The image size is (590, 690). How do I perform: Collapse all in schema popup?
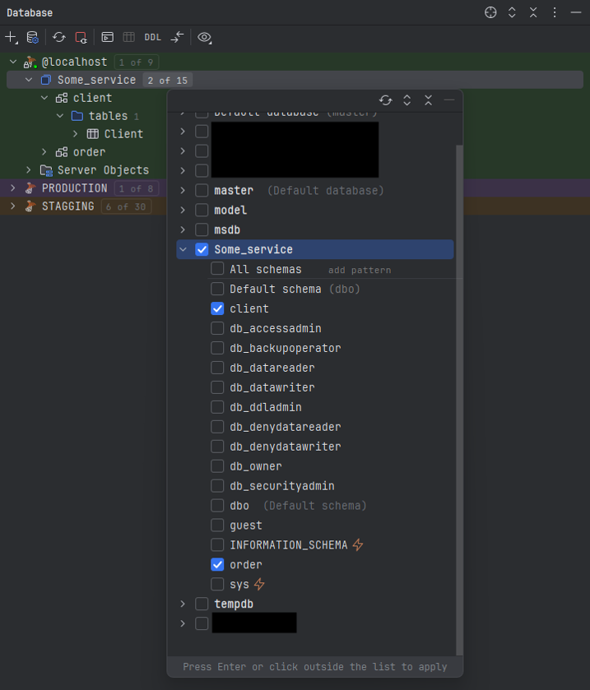(428, 100)
